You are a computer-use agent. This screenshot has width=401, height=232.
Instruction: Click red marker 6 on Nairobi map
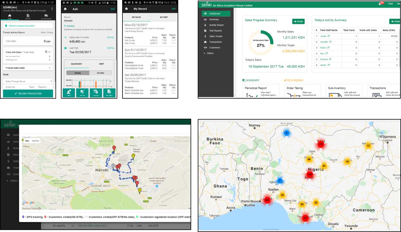(119, 167)
